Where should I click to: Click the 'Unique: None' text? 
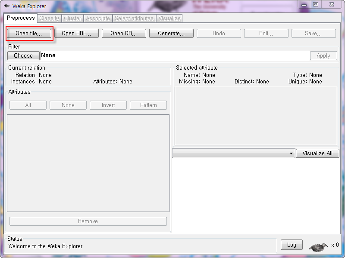[305, 82]
